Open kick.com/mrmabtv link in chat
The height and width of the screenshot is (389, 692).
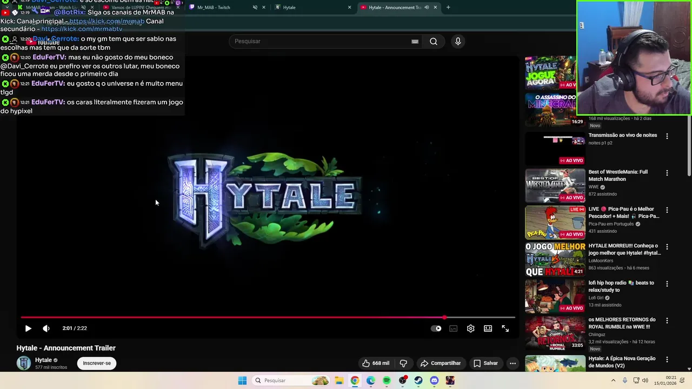pyautogui.click(x=82, y=29)
